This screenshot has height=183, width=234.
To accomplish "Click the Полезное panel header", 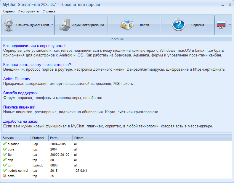I will pyautogui.click(x=117, y=39).
